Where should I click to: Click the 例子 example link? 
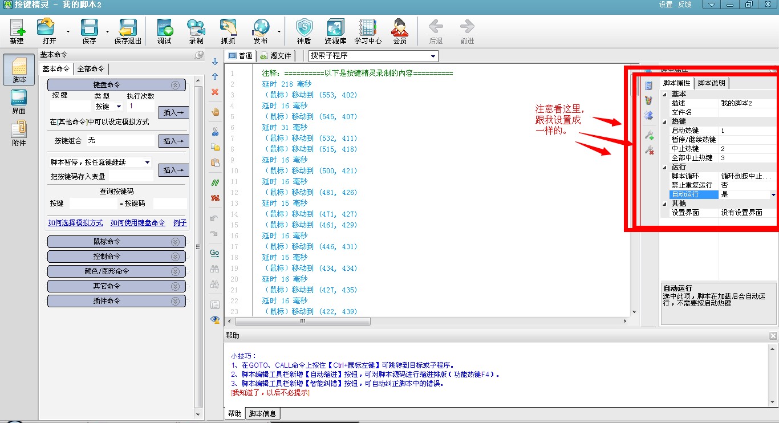[180, 223]
